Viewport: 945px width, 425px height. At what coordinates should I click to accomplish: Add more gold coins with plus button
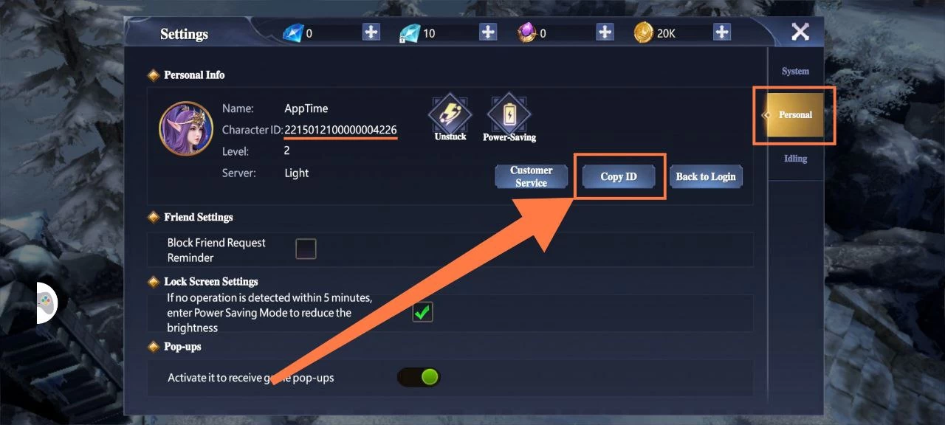pyautogui.click(x=722, y=32)
